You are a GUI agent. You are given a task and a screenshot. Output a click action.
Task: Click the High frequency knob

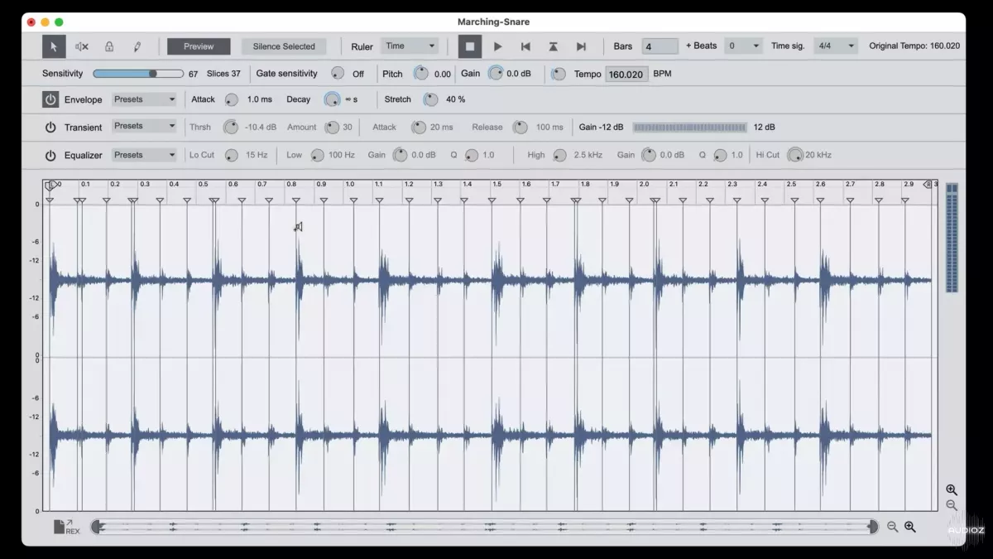tap(560, 155)
